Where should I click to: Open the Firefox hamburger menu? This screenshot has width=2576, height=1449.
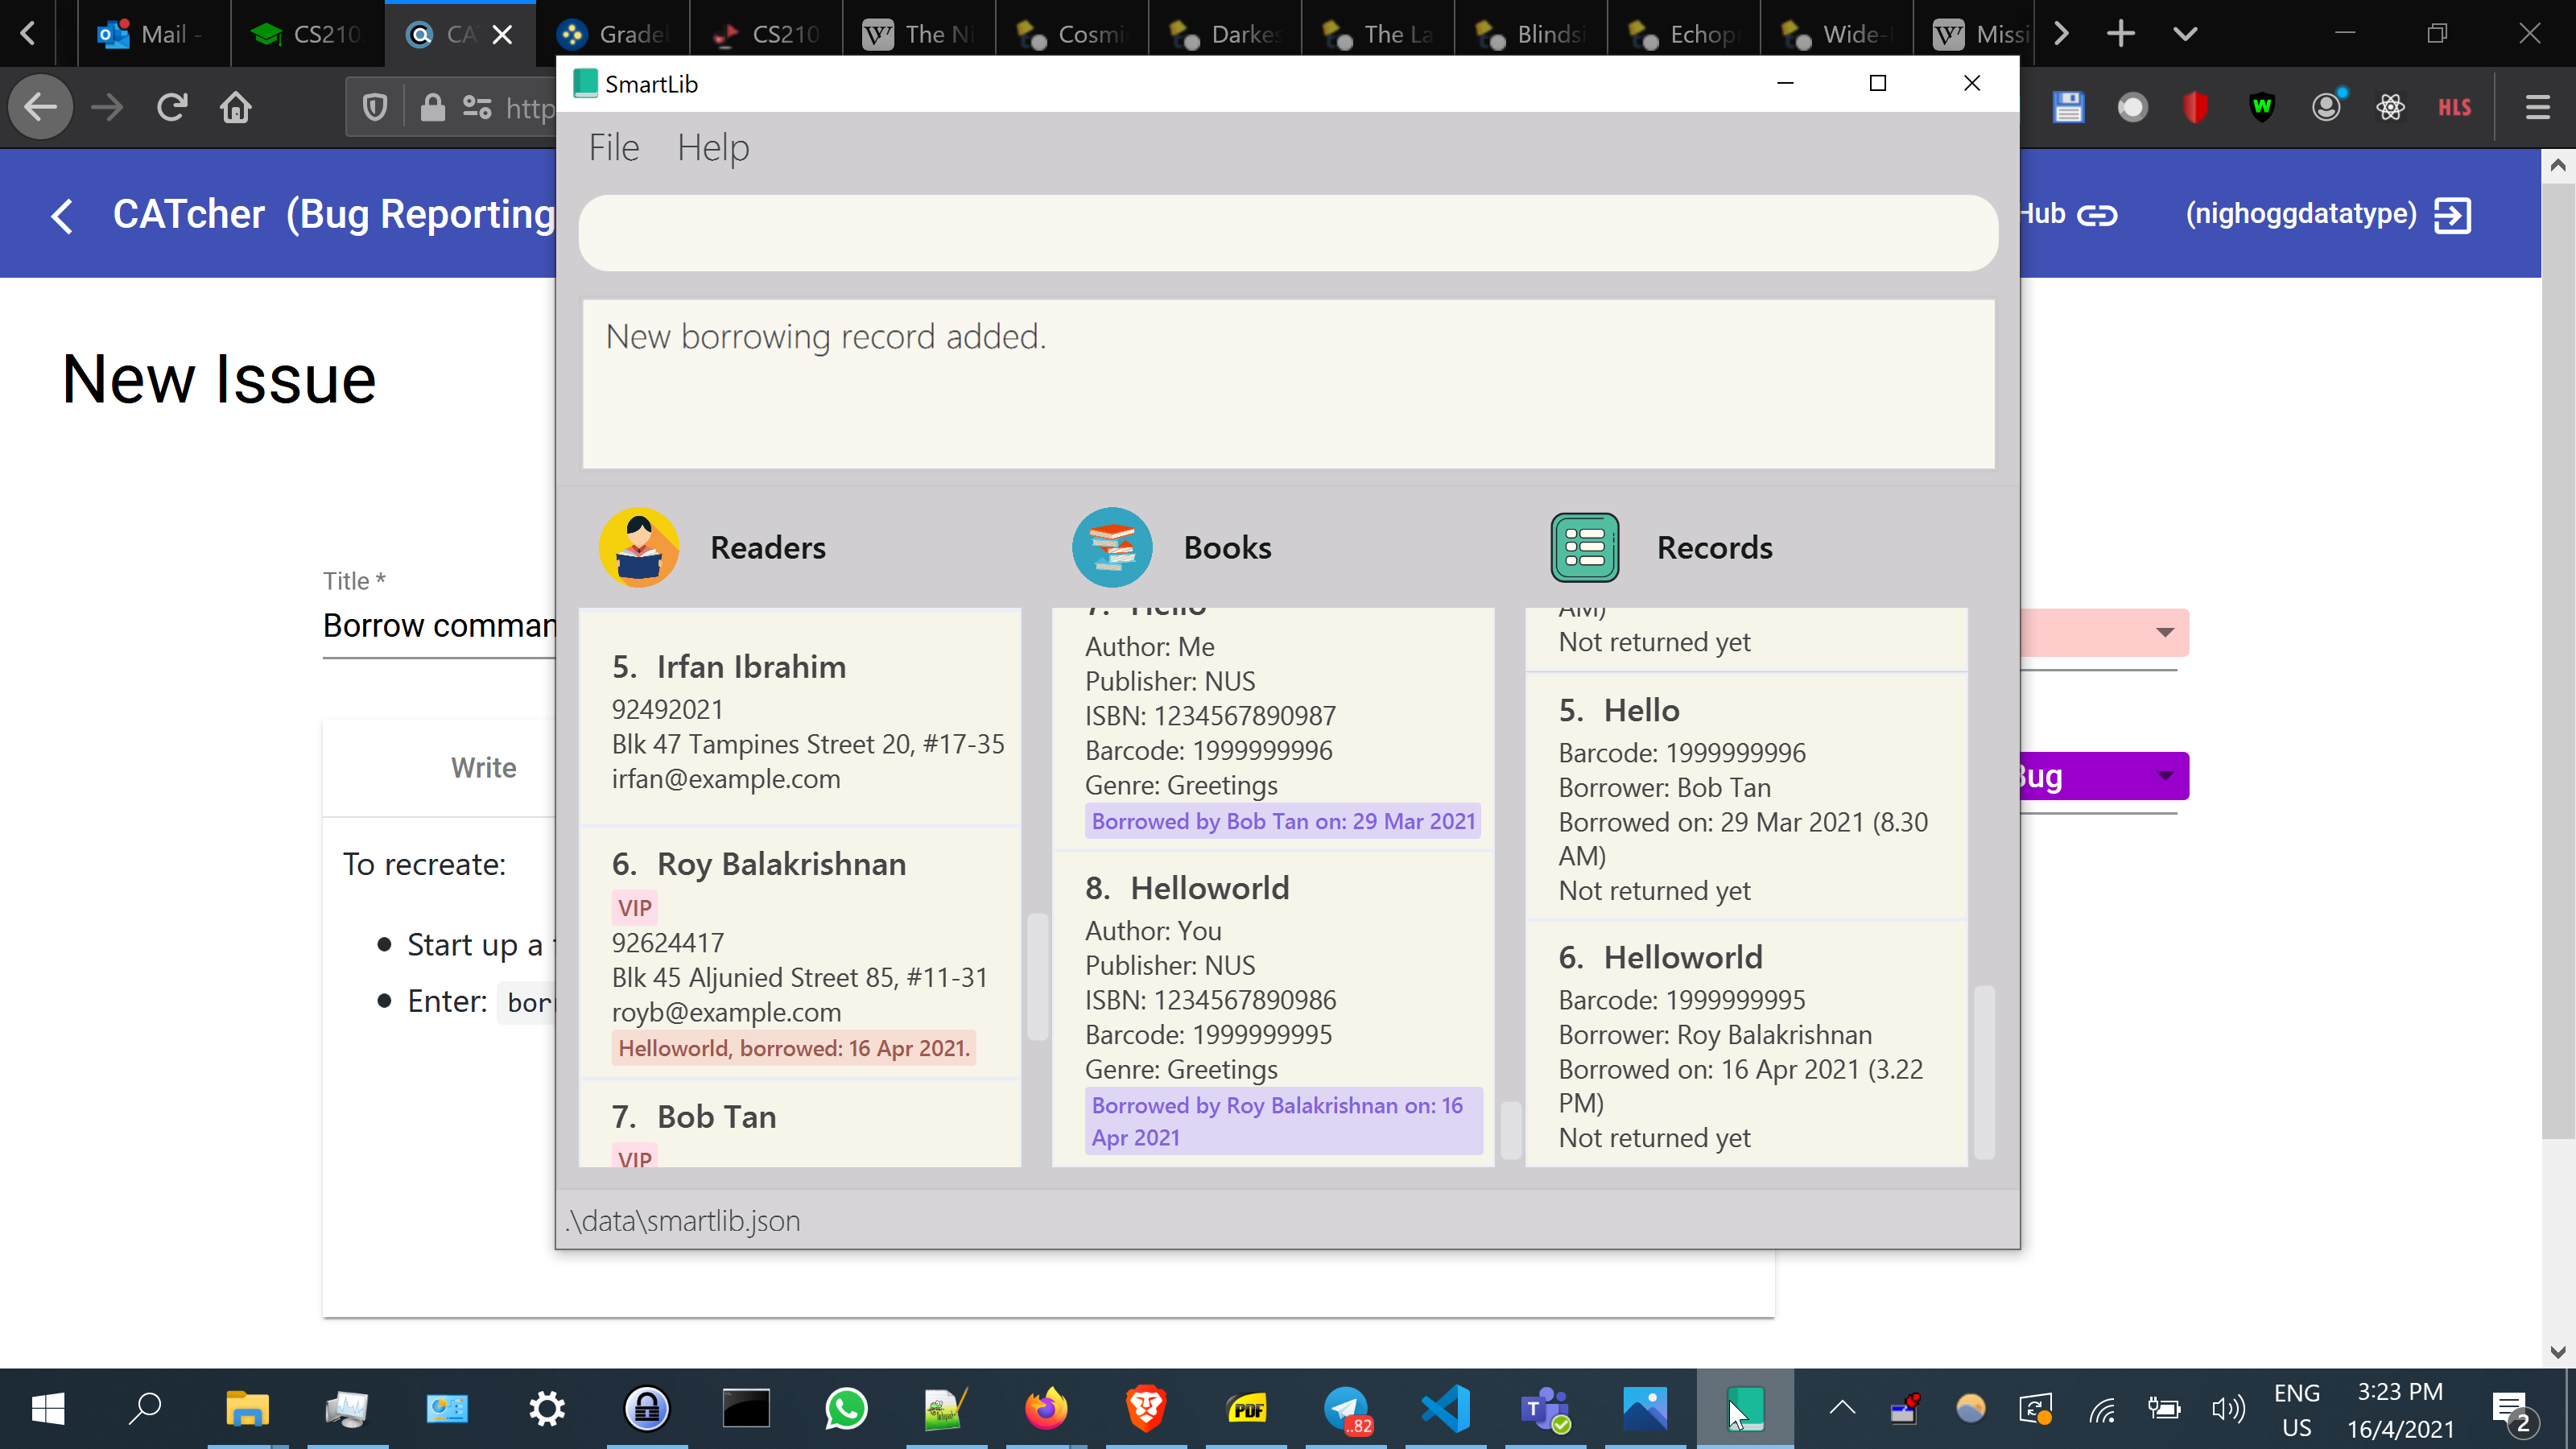pos(2537,107)
